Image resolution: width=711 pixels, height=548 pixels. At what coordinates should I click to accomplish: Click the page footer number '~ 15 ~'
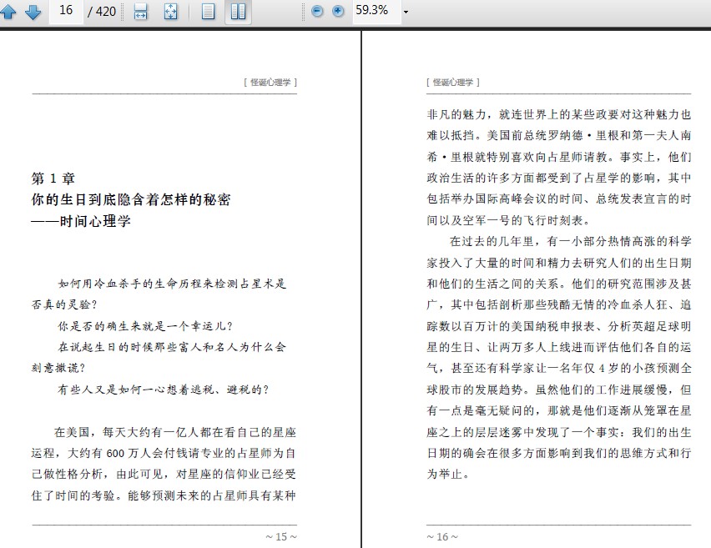click(281, 536)
